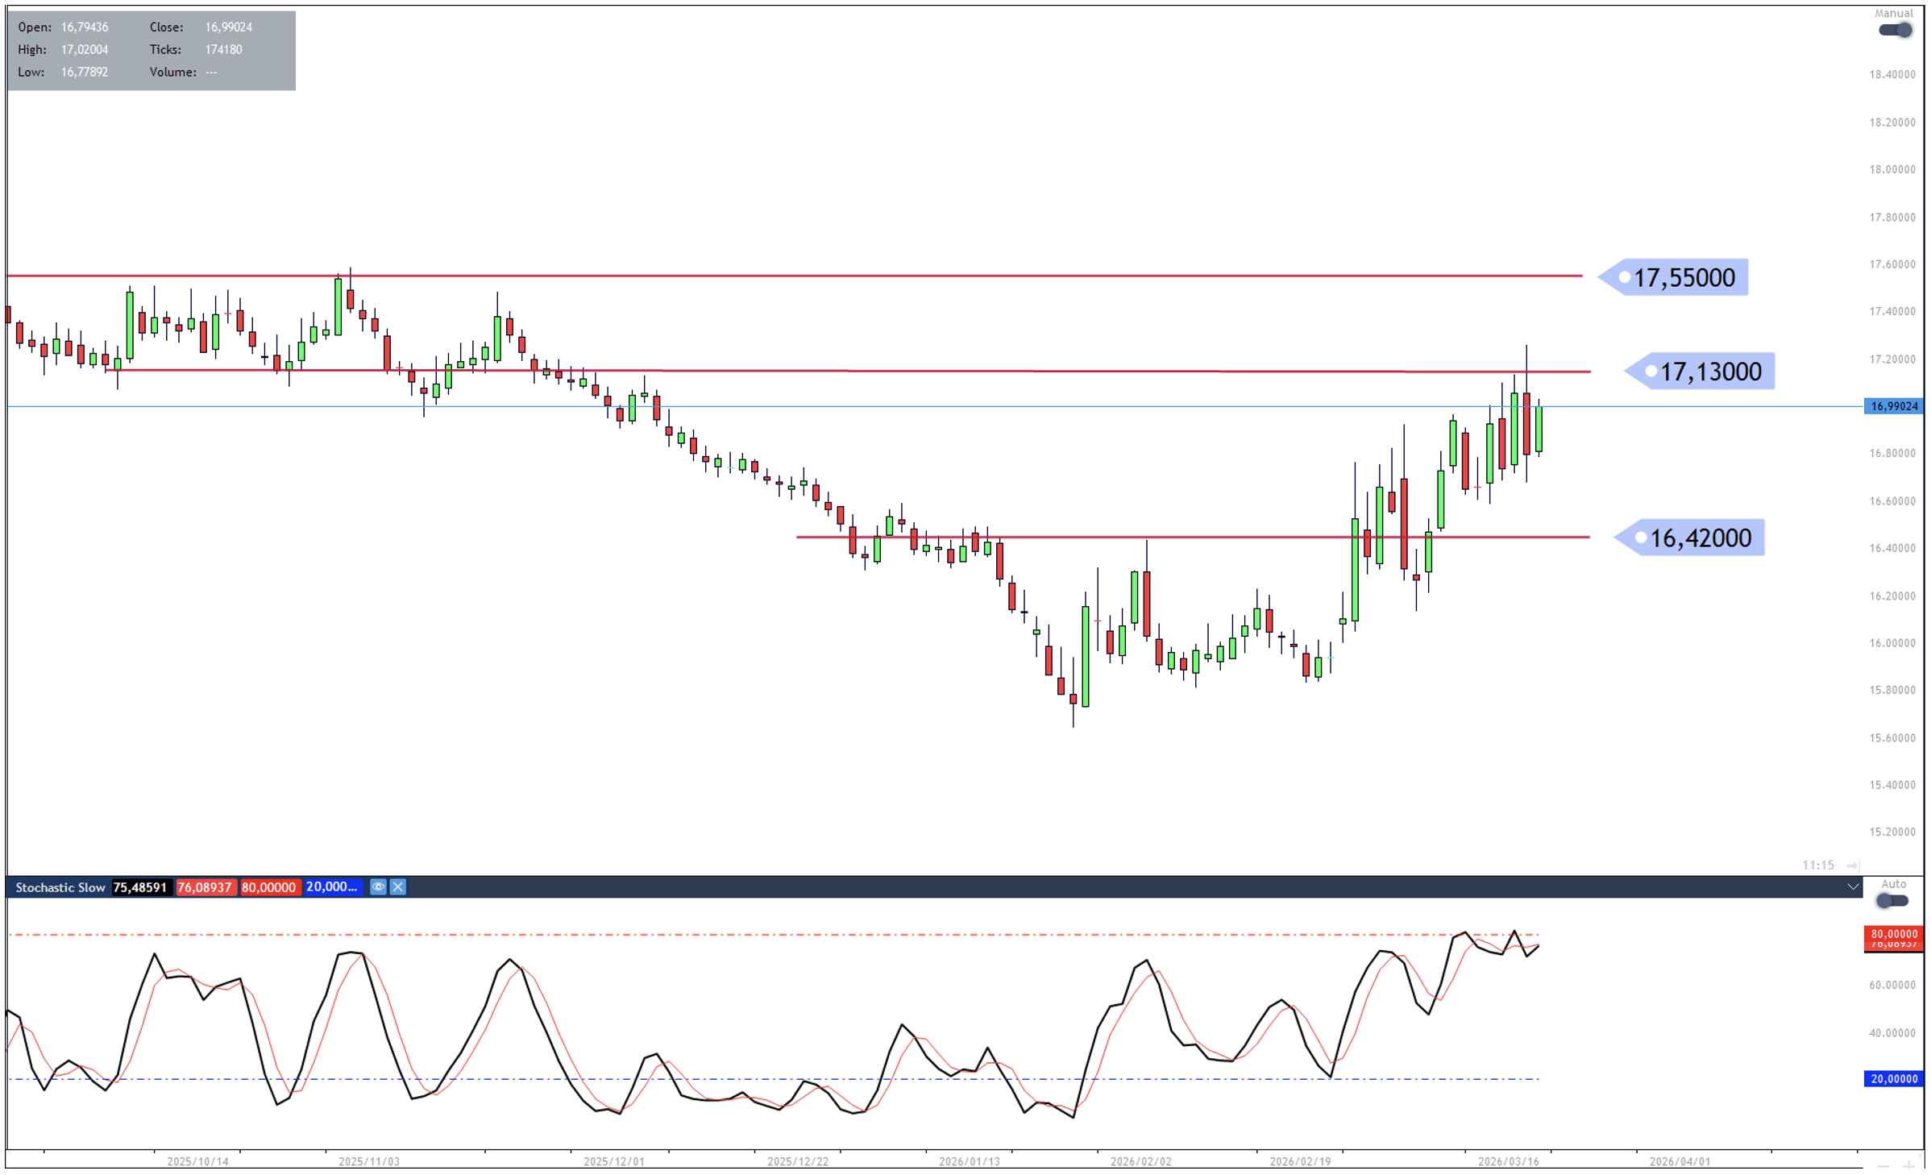Remove the Stochastic Slow indicator
The height and width of the screenshot is (1175, 1931).
tap(398, 887)
